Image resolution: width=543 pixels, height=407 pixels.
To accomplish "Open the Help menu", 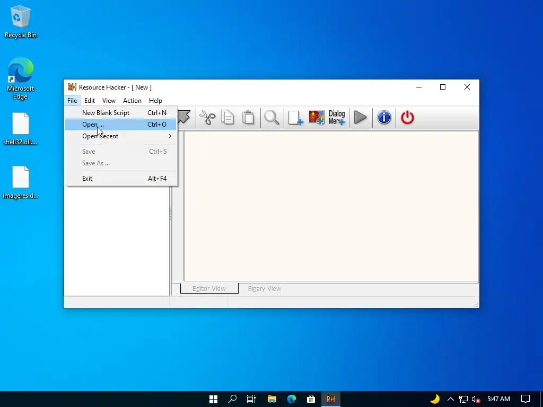I will (155, 101).
